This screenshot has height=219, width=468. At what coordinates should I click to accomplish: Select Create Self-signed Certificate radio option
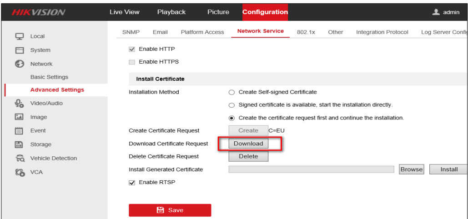pyautogui.click(x=231, y=92)
